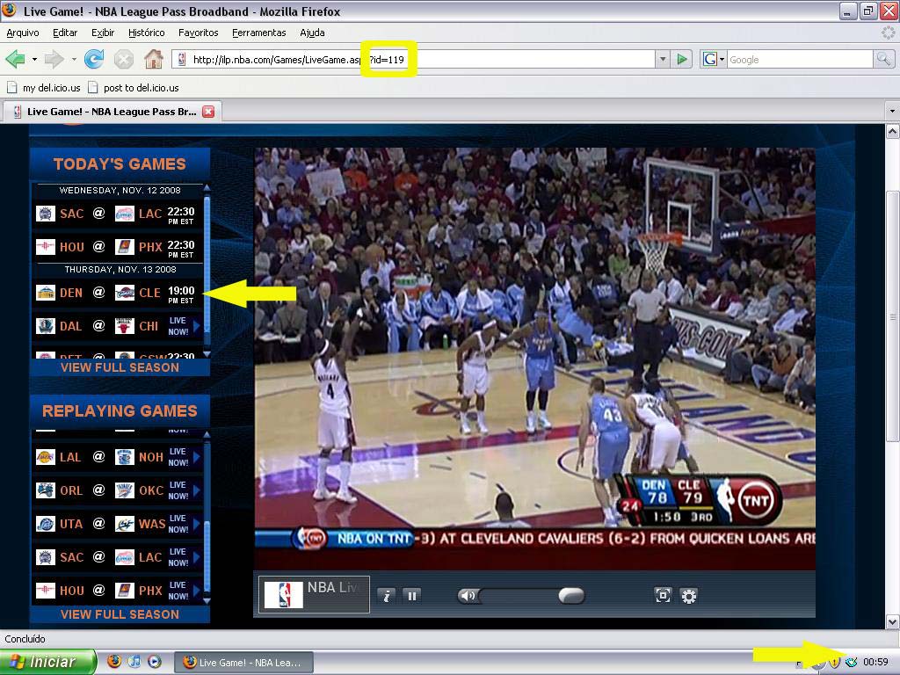Image resolution: width=900 pixels, height=675 pixels.
Task: Click the NBA site favicon in address bar
Action: [x=182, y=59]
